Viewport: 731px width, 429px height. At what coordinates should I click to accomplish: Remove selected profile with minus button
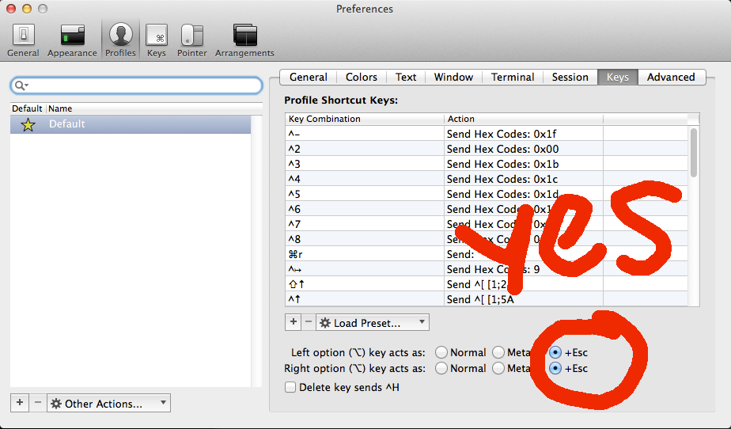38,403
